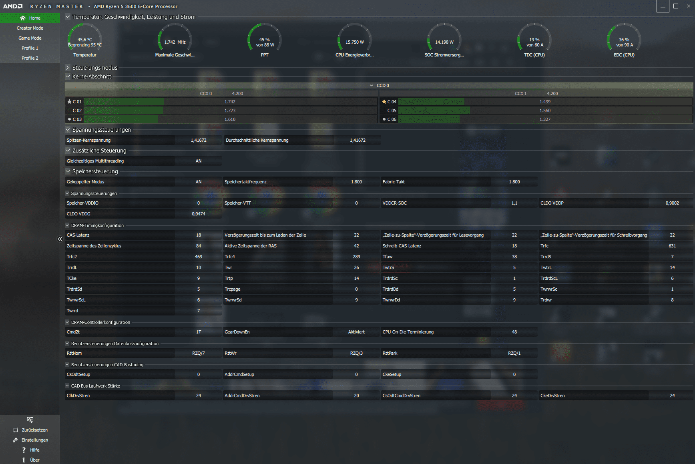The image size is (695, 464).
Task: Open Einstellungen gear icon
Action: 15,440
